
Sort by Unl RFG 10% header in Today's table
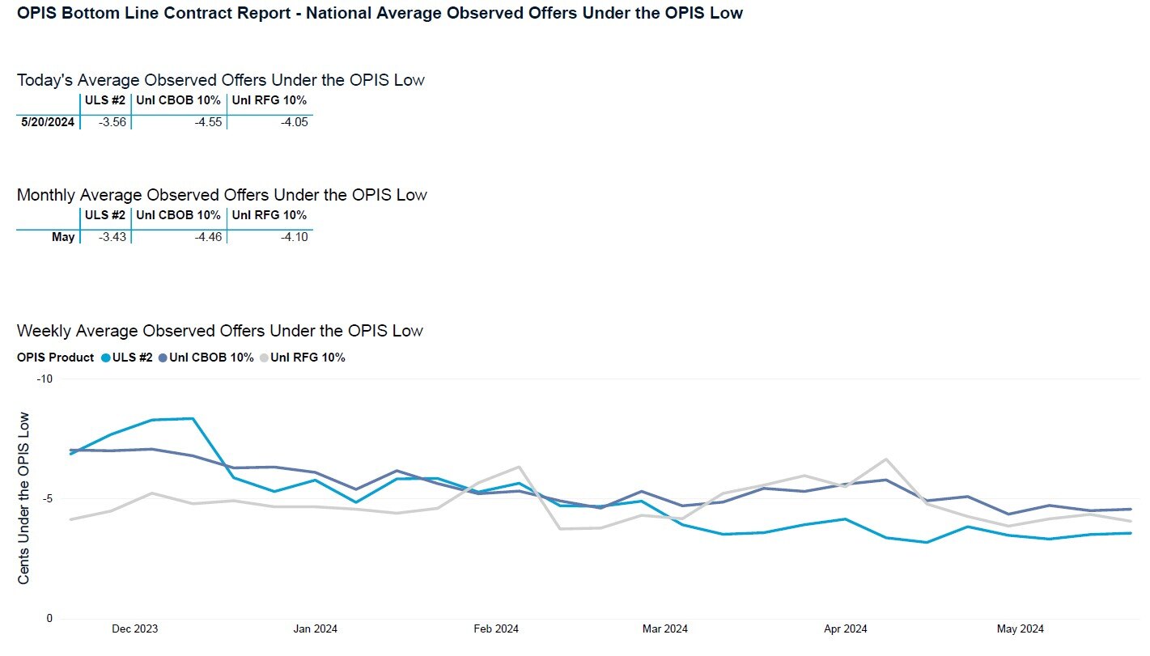pyautogui.click(x=269, y=100)
